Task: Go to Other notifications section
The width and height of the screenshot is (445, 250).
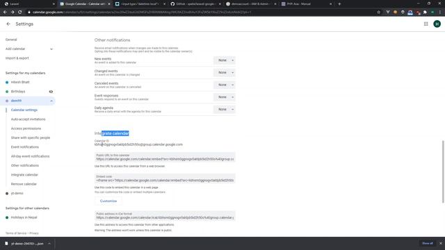Action: (25, 165)
